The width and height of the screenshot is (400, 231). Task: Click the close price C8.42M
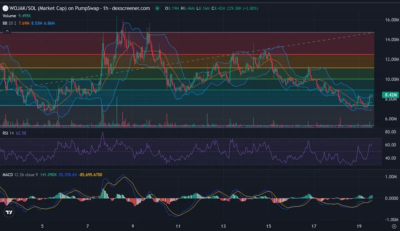pyautogui.click(x=218, y=8)
